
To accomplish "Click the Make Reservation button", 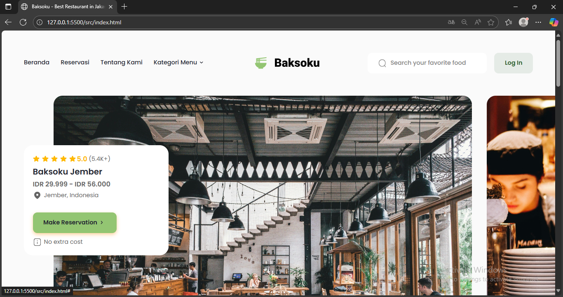I will 75,223.
